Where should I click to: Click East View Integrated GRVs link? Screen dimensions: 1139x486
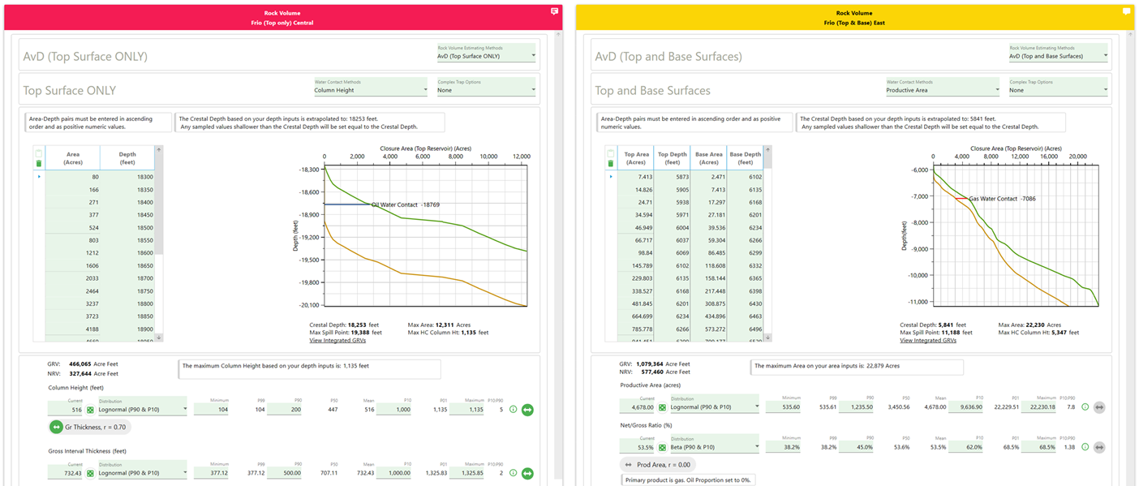coord(928,340)
